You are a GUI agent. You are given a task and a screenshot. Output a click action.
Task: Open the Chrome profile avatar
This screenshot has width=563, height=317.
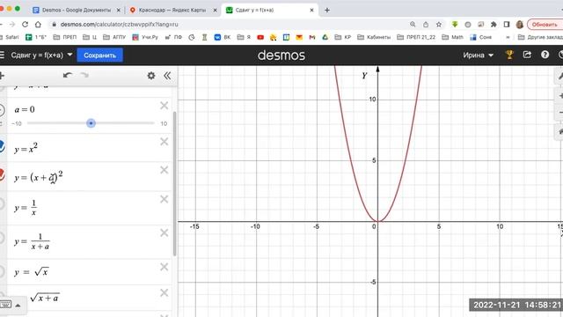pyautogui.click(x=520, y=25)
